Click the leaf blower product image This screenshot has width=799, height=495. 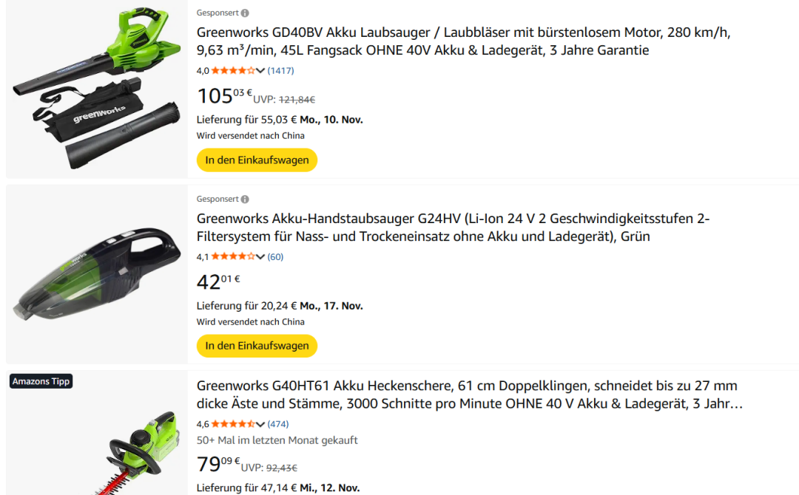pos(96,89)
